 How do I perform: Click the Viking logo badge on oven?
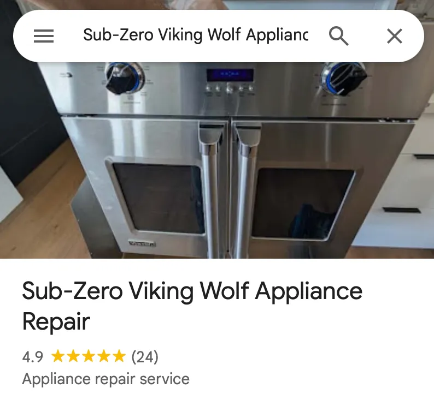pyautogui.click(x=142, y=243)
